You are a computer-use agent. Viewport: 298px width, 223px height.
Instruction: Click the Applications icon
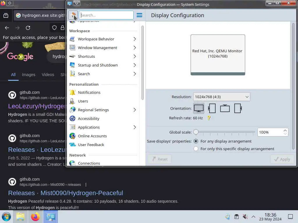pos(72,127)
